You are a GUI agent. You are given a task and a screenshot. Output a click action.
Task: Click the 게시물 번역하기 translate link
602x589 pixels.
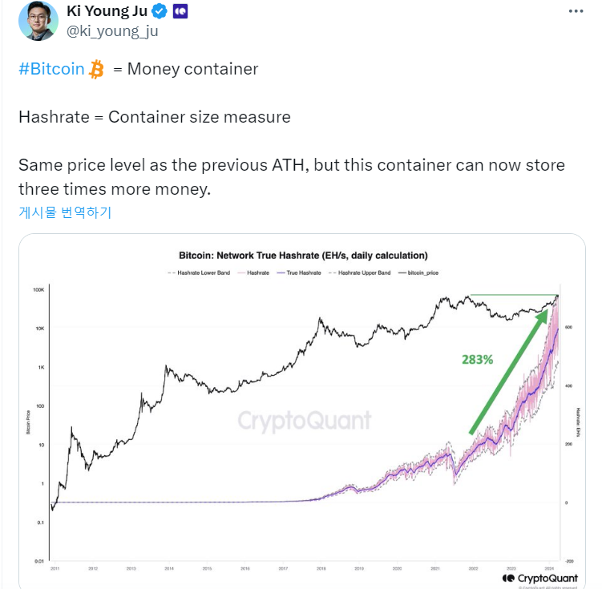point(65,212)
